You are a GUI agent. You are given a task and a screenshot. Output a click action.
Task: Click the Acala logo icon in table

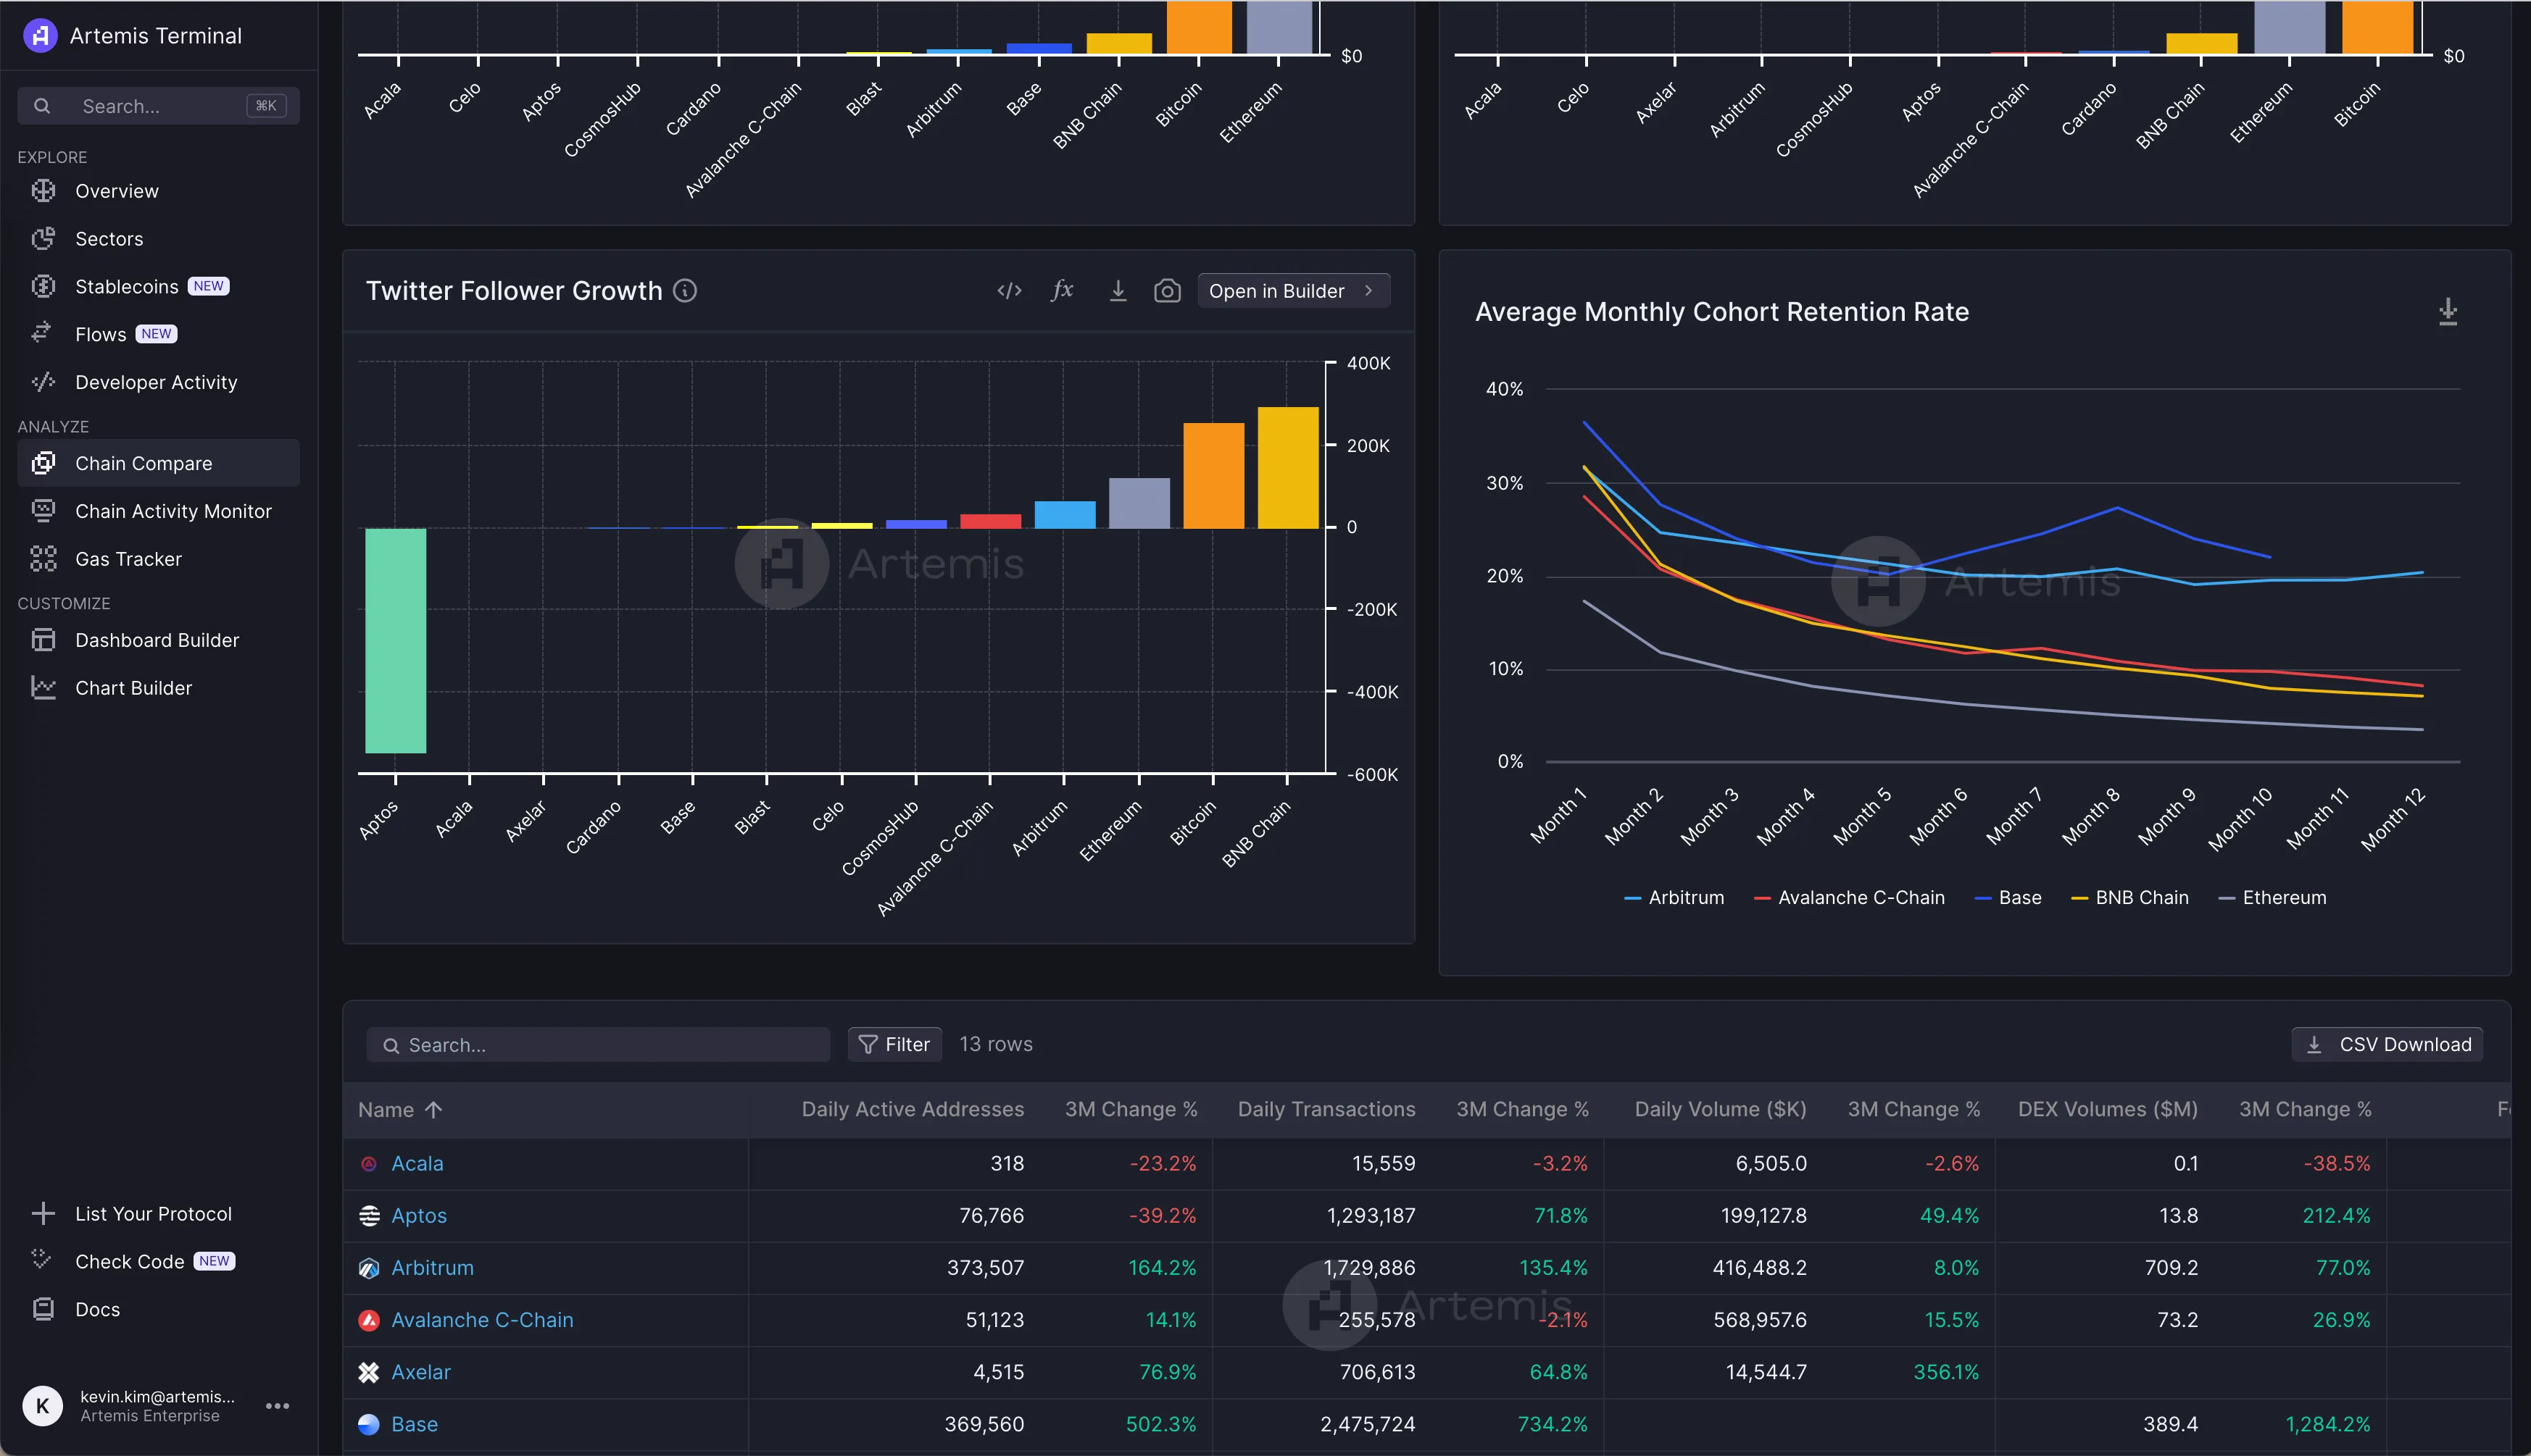(369, 1164)
